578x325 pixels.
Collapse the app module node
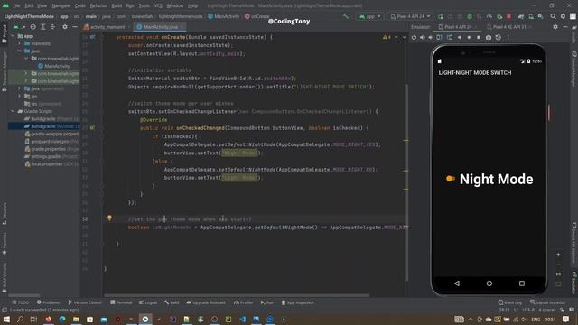click(14, 36)
